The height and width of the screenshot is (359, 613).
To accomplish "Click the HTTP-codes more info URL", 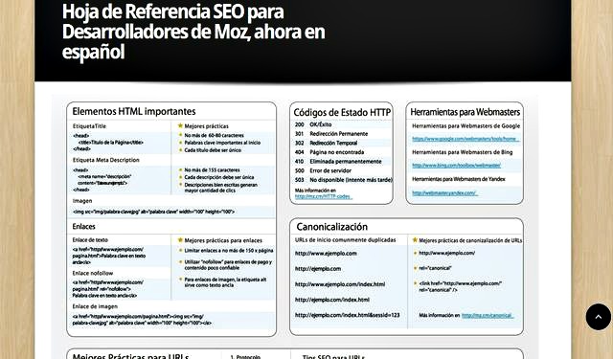I will [324, 196].
